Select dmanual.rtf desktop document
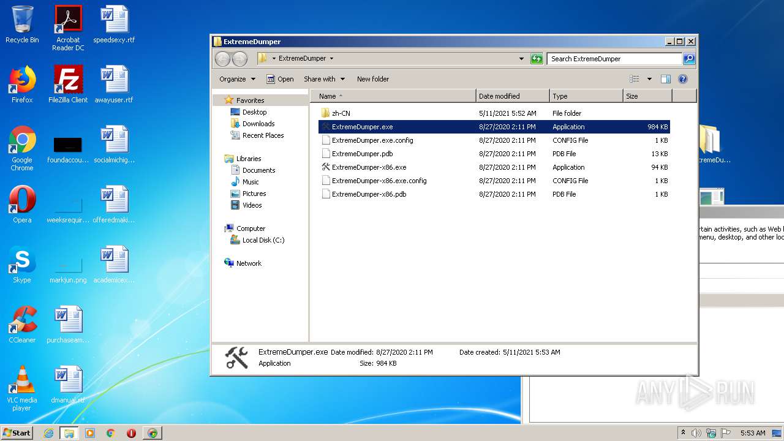784x441 pixels. coord(68,385)
